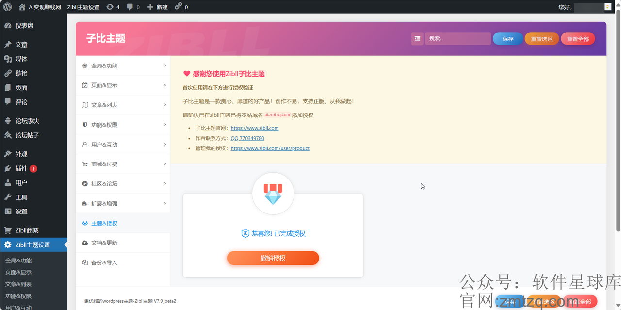Click the expand-all list icon beside search
This screenshot has width=621, height=310.
[x=417, y=39]
